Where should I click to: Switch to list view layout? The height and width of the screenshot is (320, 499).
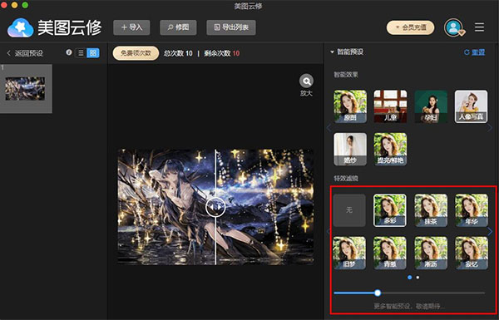(81, 53)
